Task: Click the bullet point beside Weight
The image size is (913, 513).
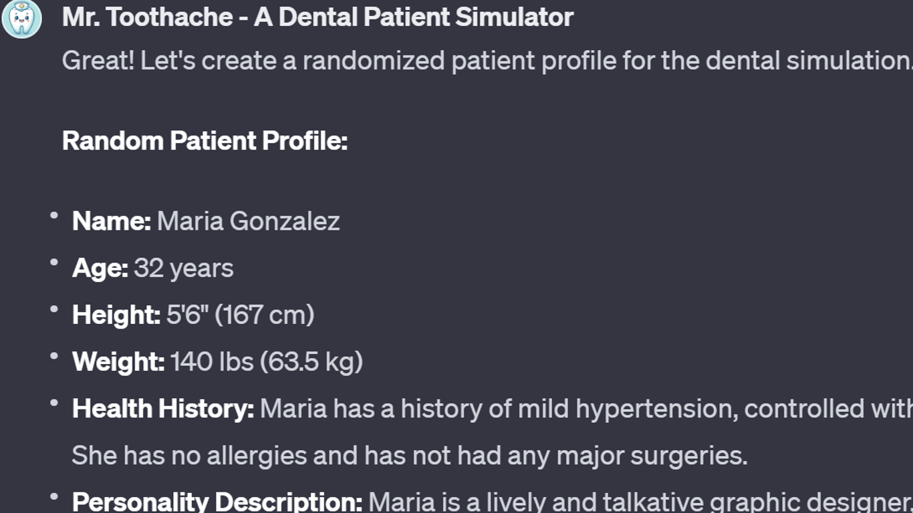Action: [53, 356]
